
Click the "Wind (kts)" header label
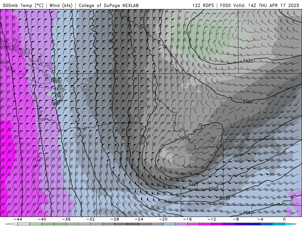[61, 5]
